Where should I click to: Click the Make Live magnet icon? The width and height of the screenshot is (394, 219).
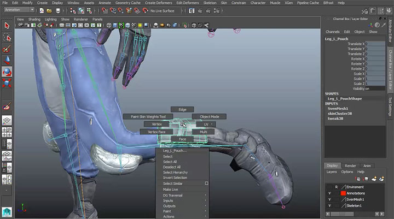coord(145,11)
